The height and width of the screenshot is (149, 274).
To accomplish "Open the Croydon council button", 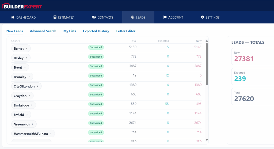I will pos(22,96).
